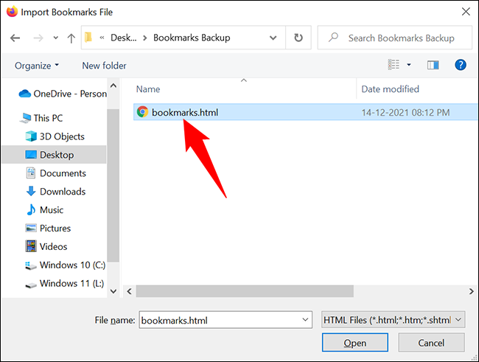479x362 pixels.
Task: Expand the Organize dropdown menu
Action: pos(37,66)
